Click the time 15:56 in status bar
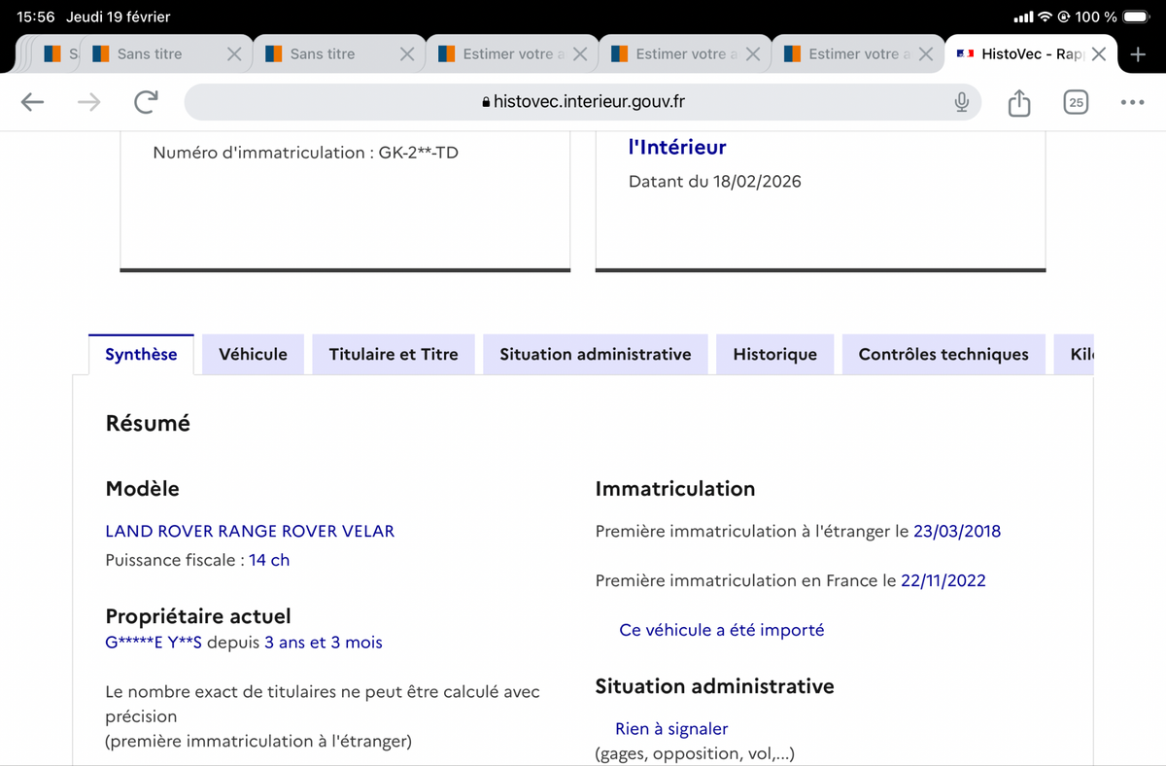This screenshot has width=1166, height=766. tap(36, 17)
